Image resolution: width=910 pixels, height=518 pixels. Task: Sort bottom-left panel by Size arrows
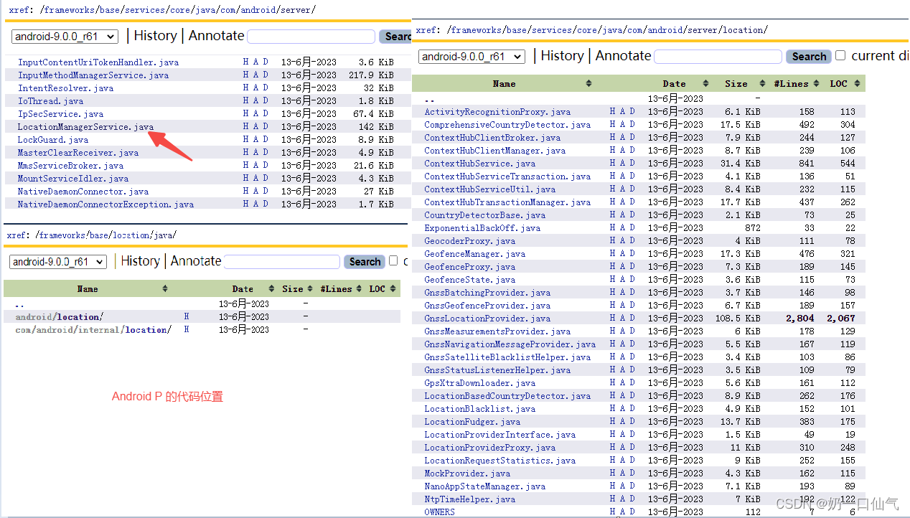[311, 289]
